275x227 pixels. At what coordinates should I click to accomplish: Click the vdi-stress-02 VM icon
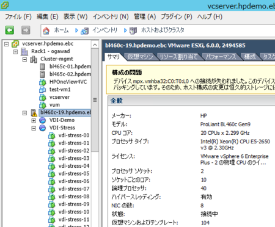click(52, 151)
